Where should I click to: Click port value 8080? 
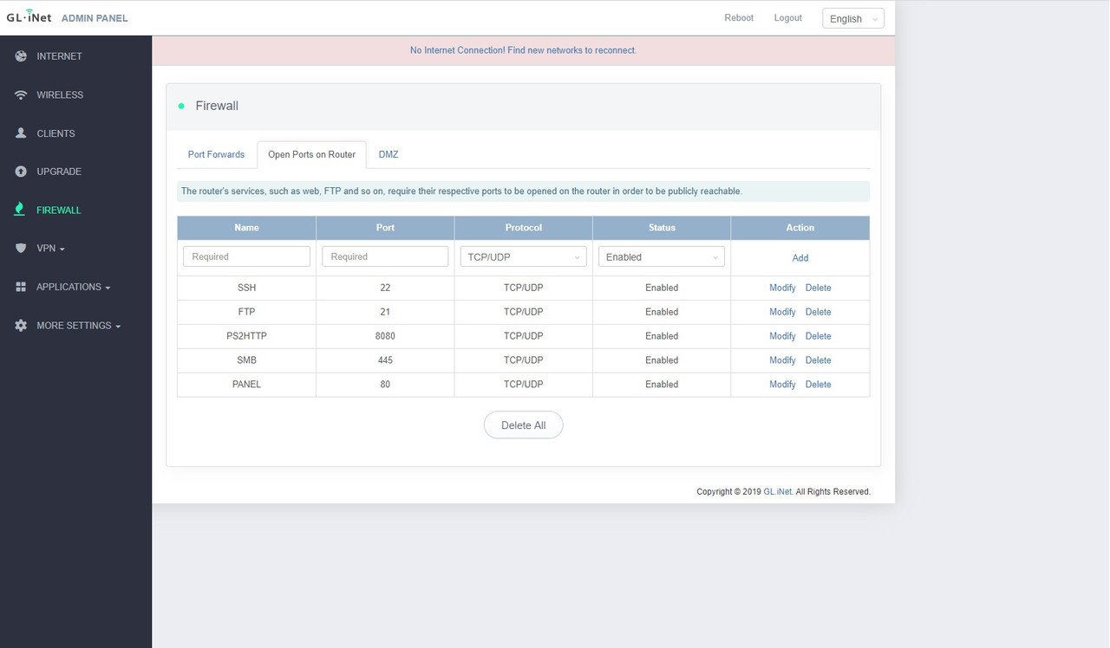[385, 336]
